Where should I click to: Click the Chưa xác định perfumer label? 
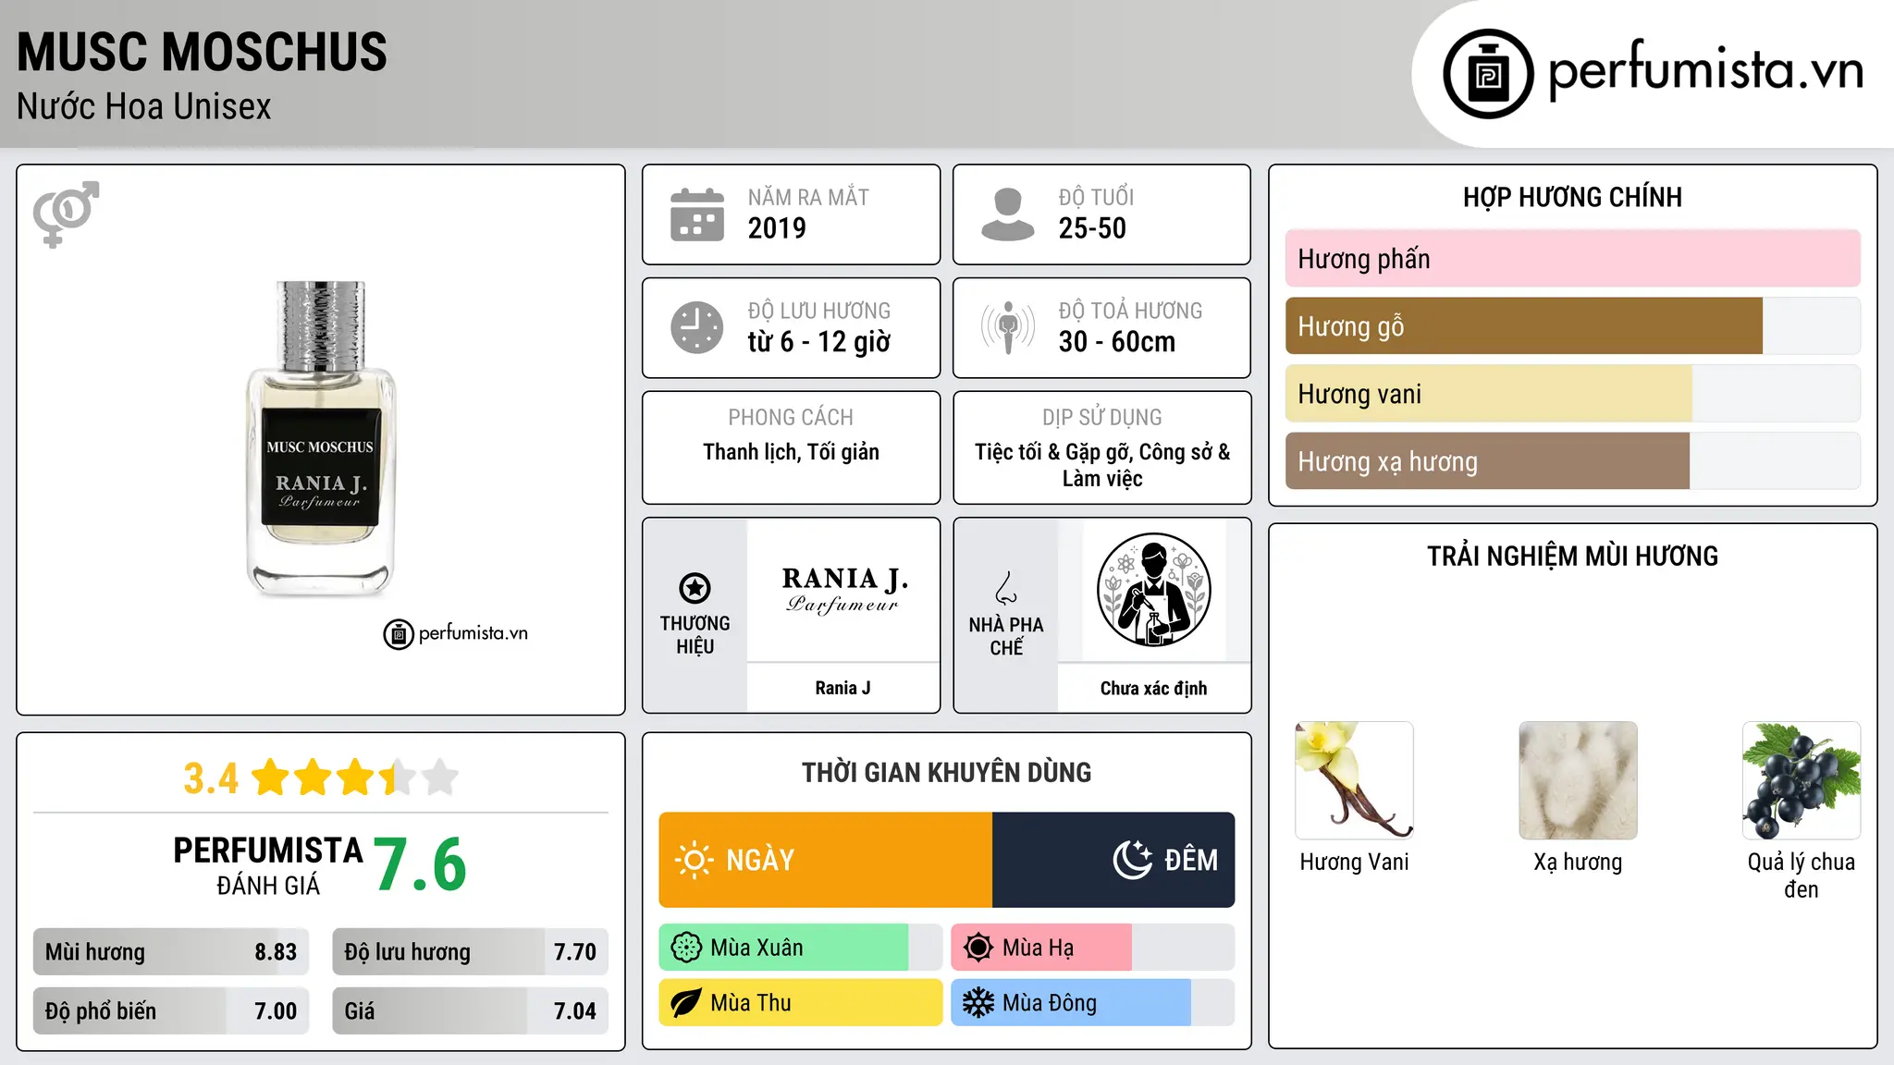click(1154, 688)
